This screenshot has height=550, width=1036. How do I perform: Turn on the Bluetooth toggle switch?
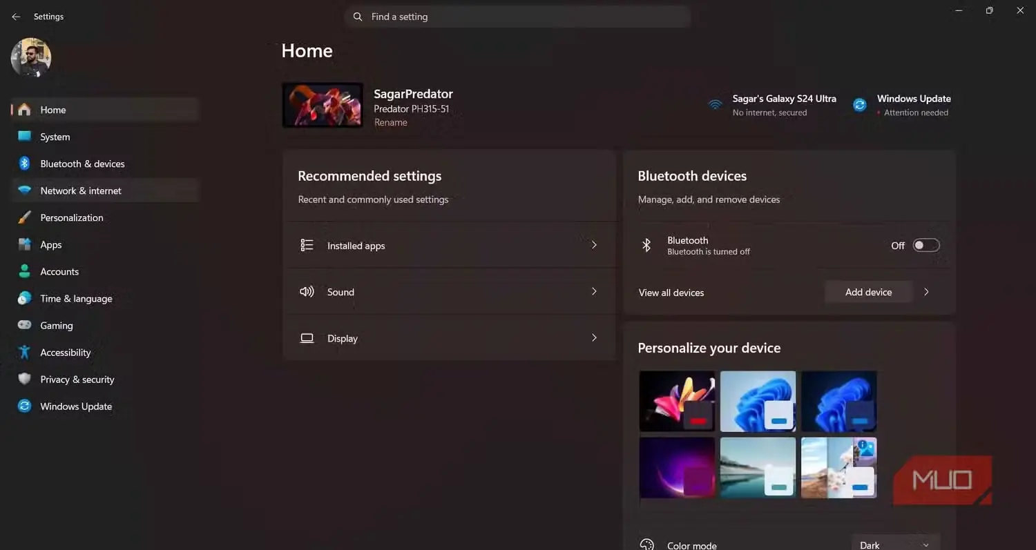click(926, 245)
